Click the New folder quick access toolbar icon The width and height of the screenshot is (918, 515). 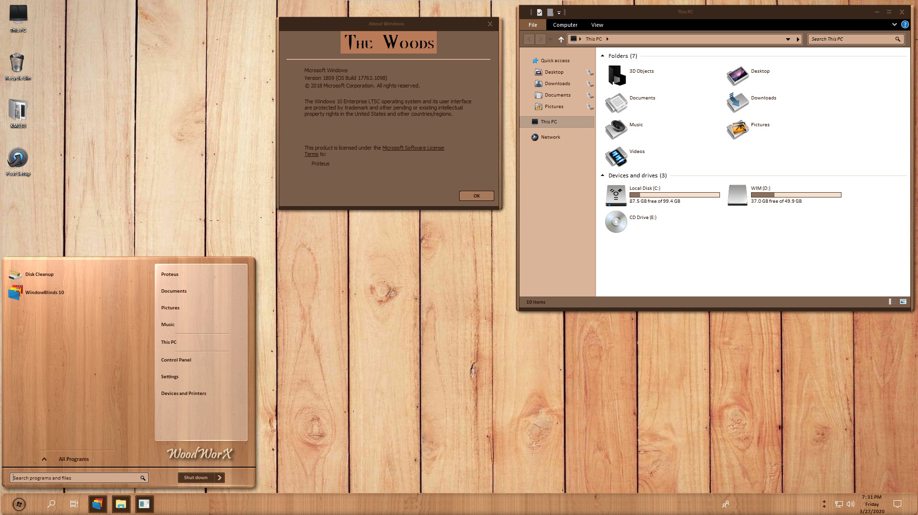coord(550,12)
